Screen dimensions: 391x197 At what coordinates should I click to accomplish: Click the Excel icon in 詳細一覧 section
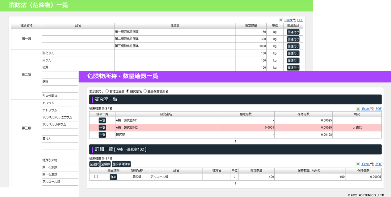[x=358, y=164]
